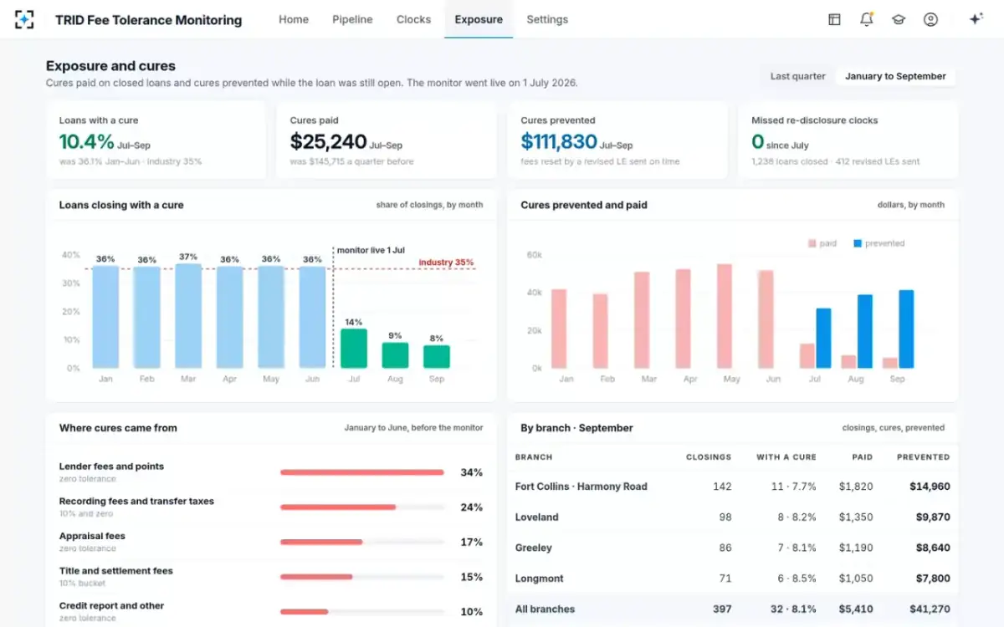
Task: Open the notifications bell
Action: pyautogui.click(x=866, y=19)
